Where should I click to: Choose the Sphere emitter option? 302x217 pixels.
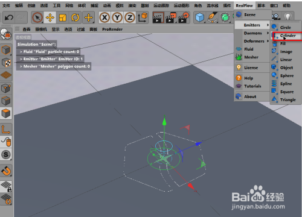click(x=287, y=76)
